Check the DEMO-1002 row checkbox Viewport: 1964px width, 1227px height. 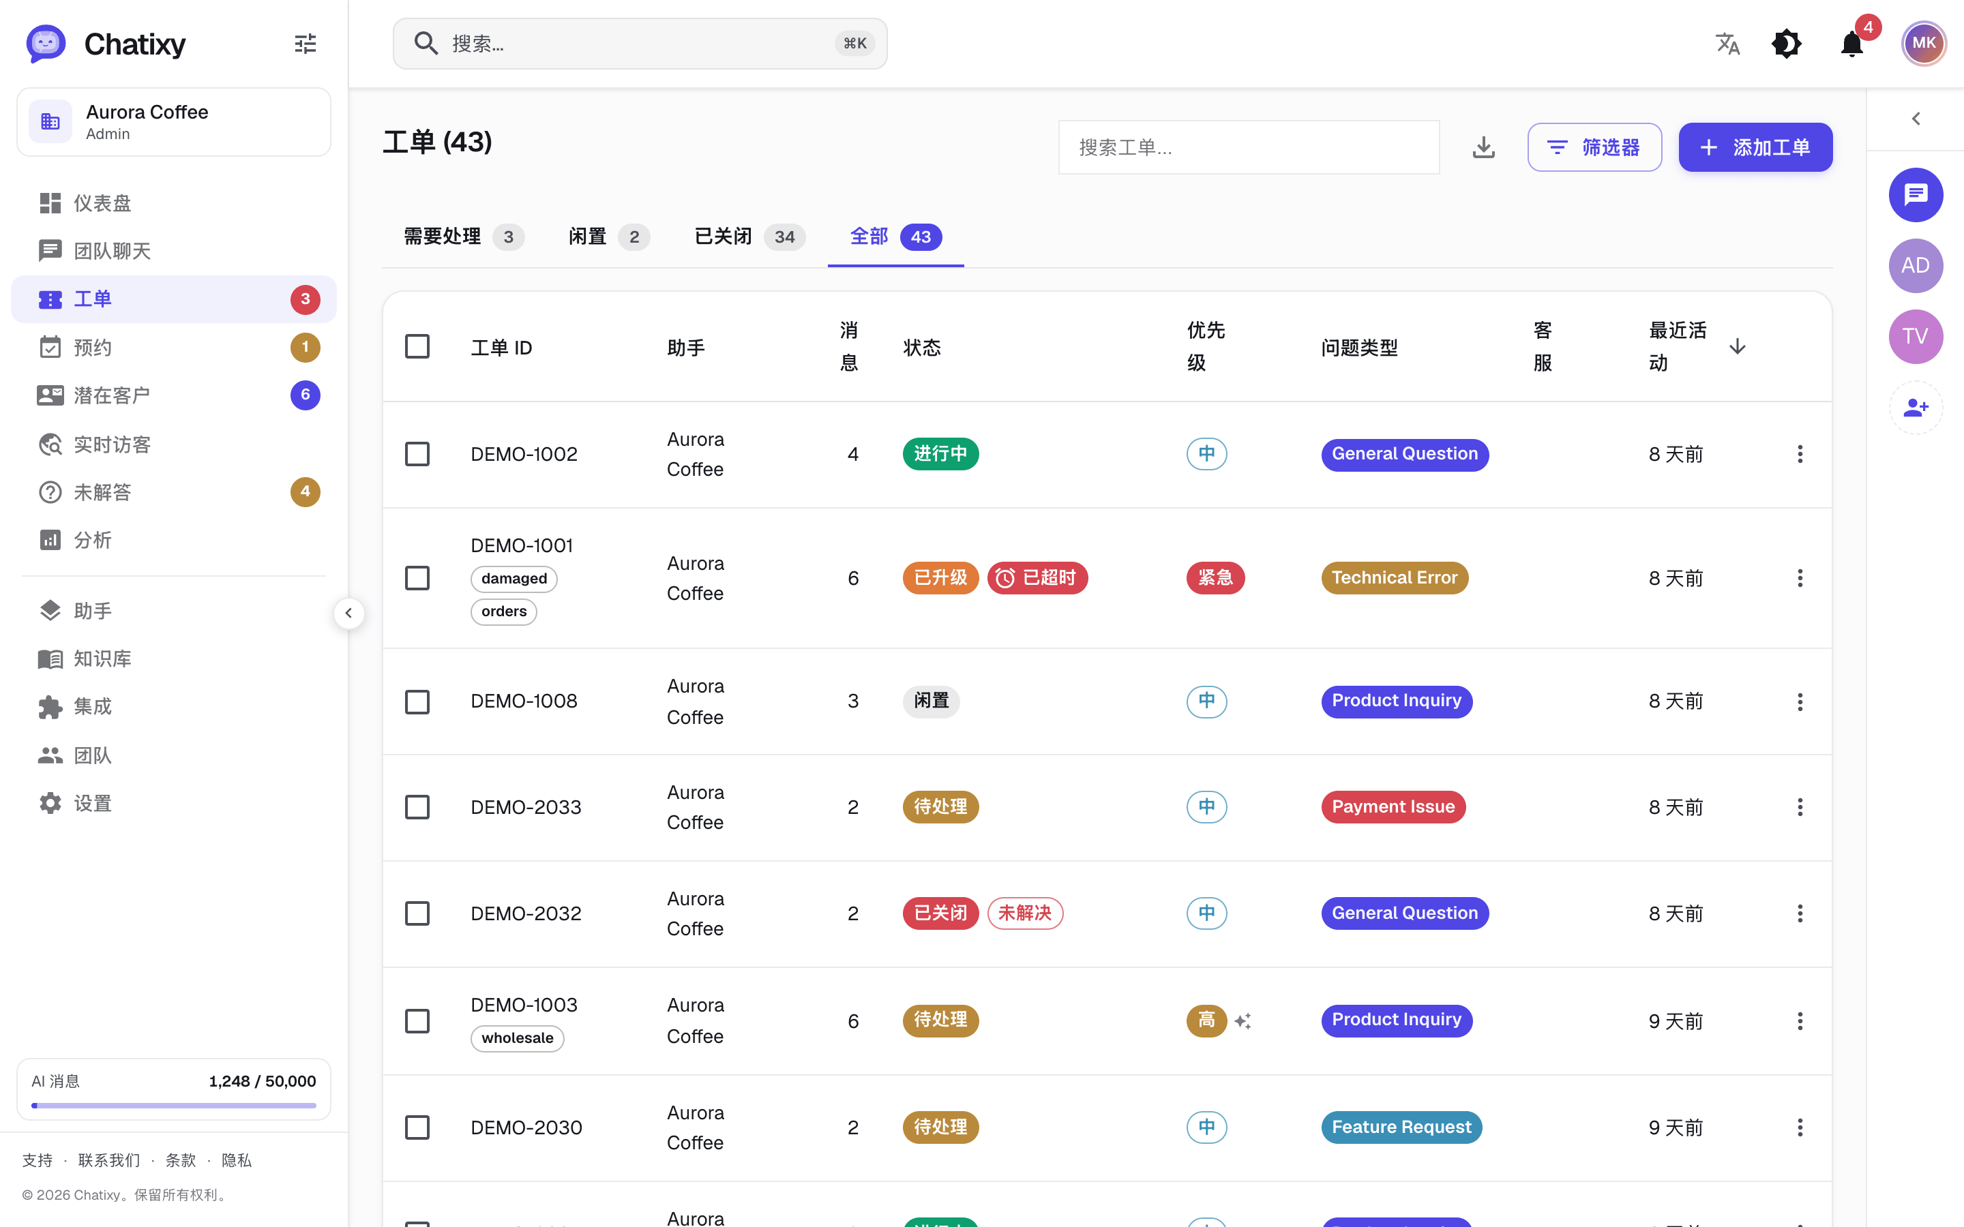(417, 453)
